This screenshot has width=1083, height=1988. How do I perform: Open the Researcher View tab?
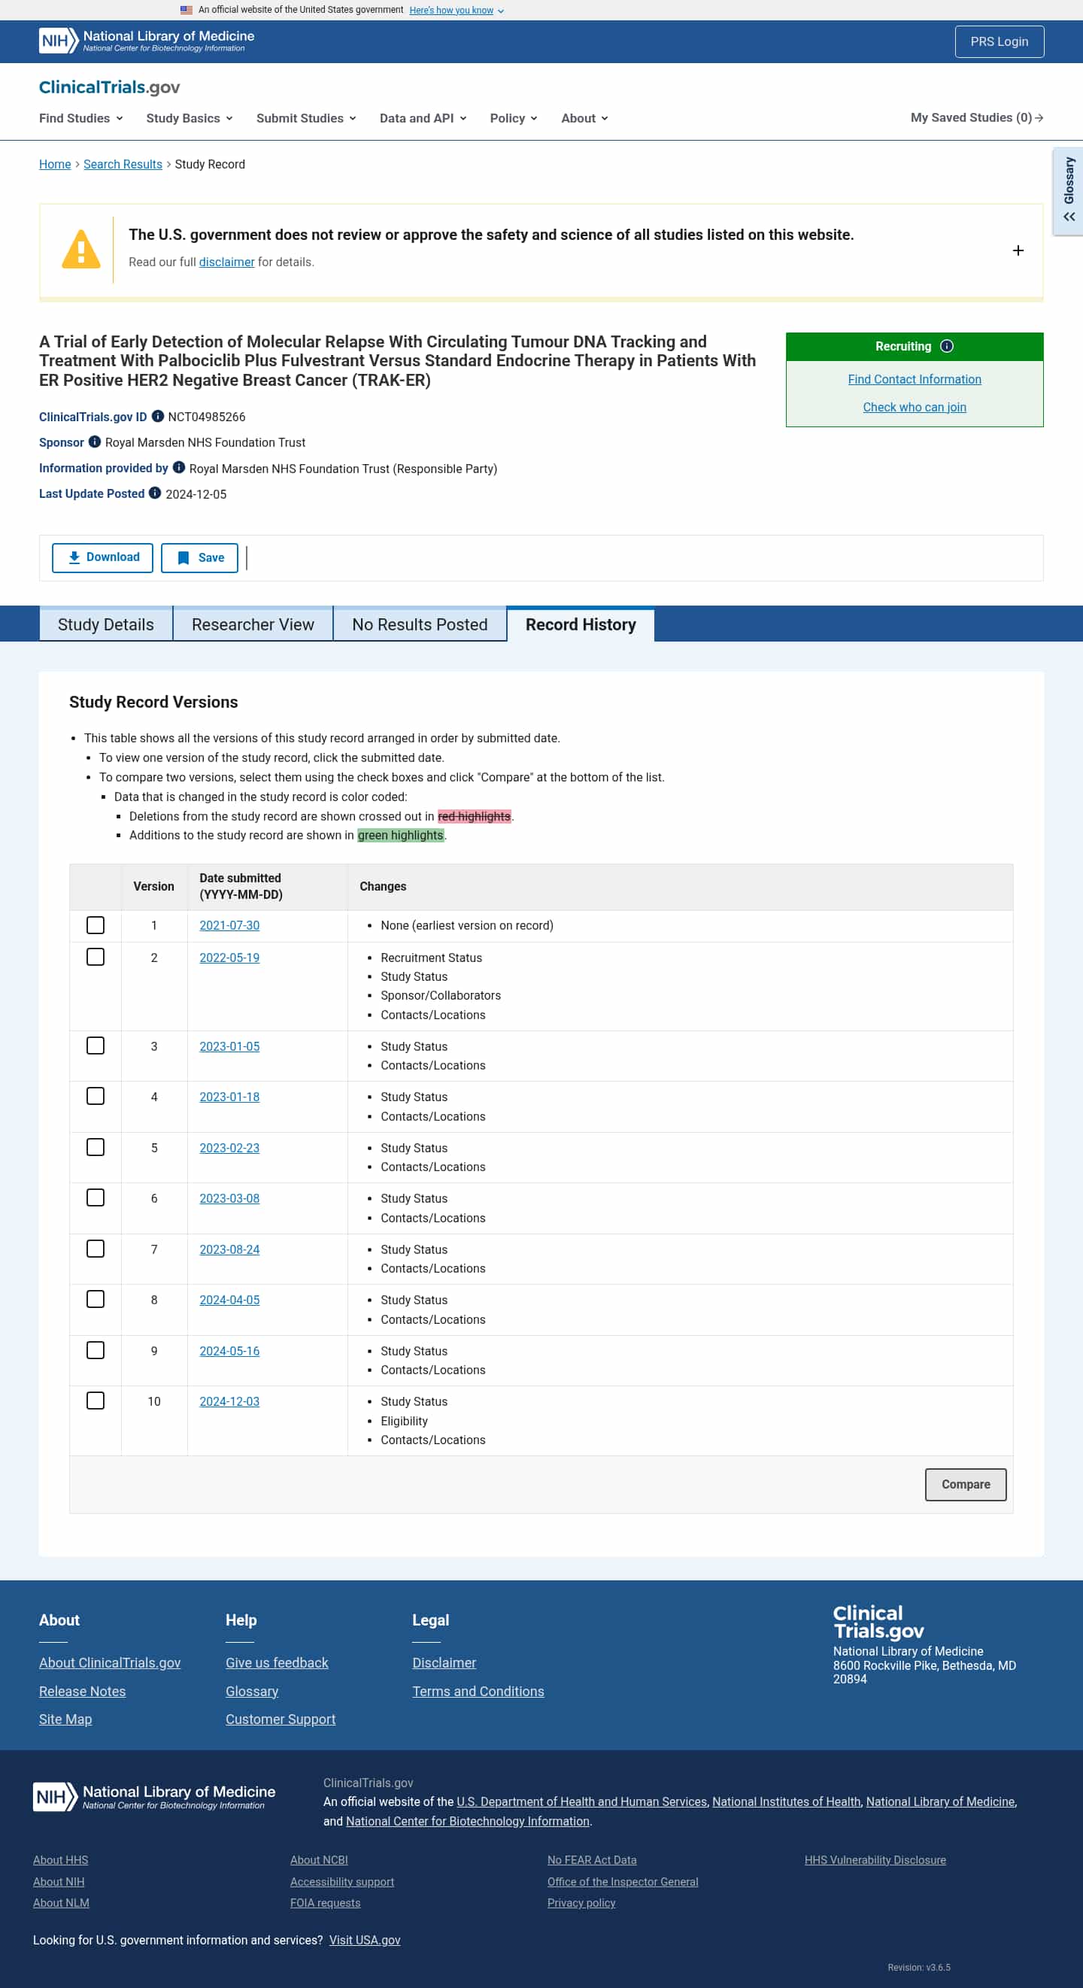[x=253, y=624]
